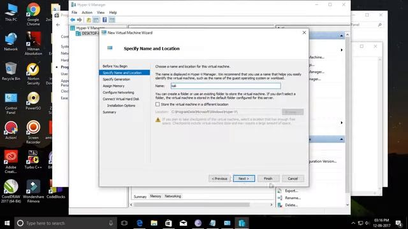Select Specify Name and Location step
This screenshot has width=408, height=229.
pyautogui.click(x=124, y=73)
